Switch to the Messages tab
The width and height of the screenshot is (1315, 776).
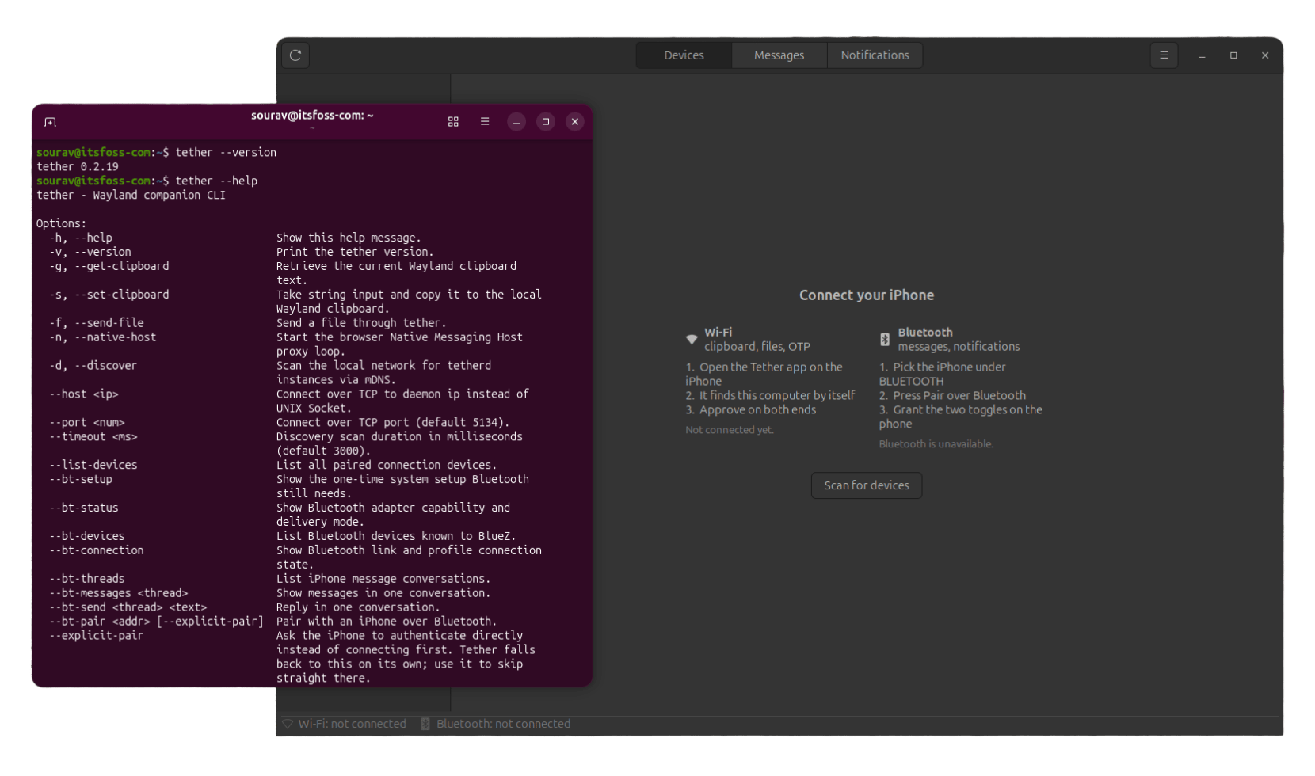pyautogui.click(x=779, y=55)
